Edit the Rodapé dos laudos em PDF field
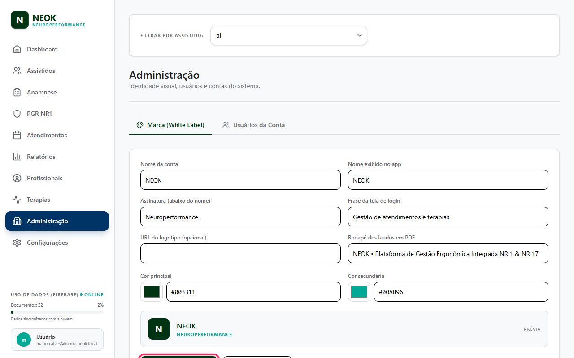Screen dimensions: 574x358 [x=448, y=253]
